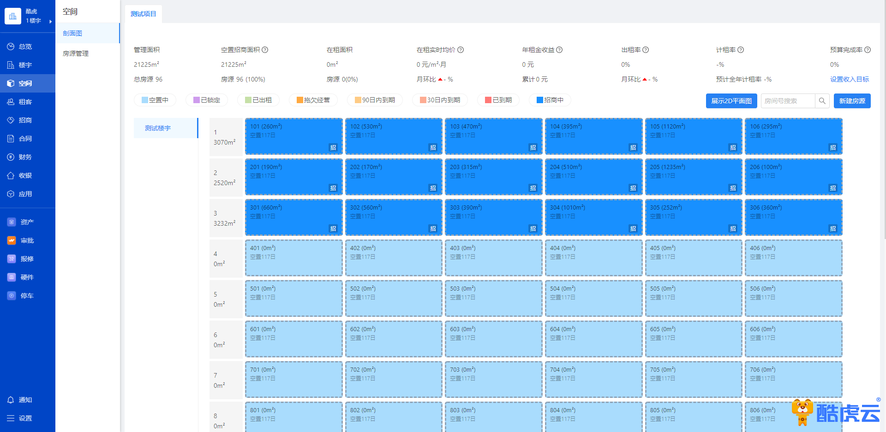Open room card 304 (1010m²)

coord(593,217)
